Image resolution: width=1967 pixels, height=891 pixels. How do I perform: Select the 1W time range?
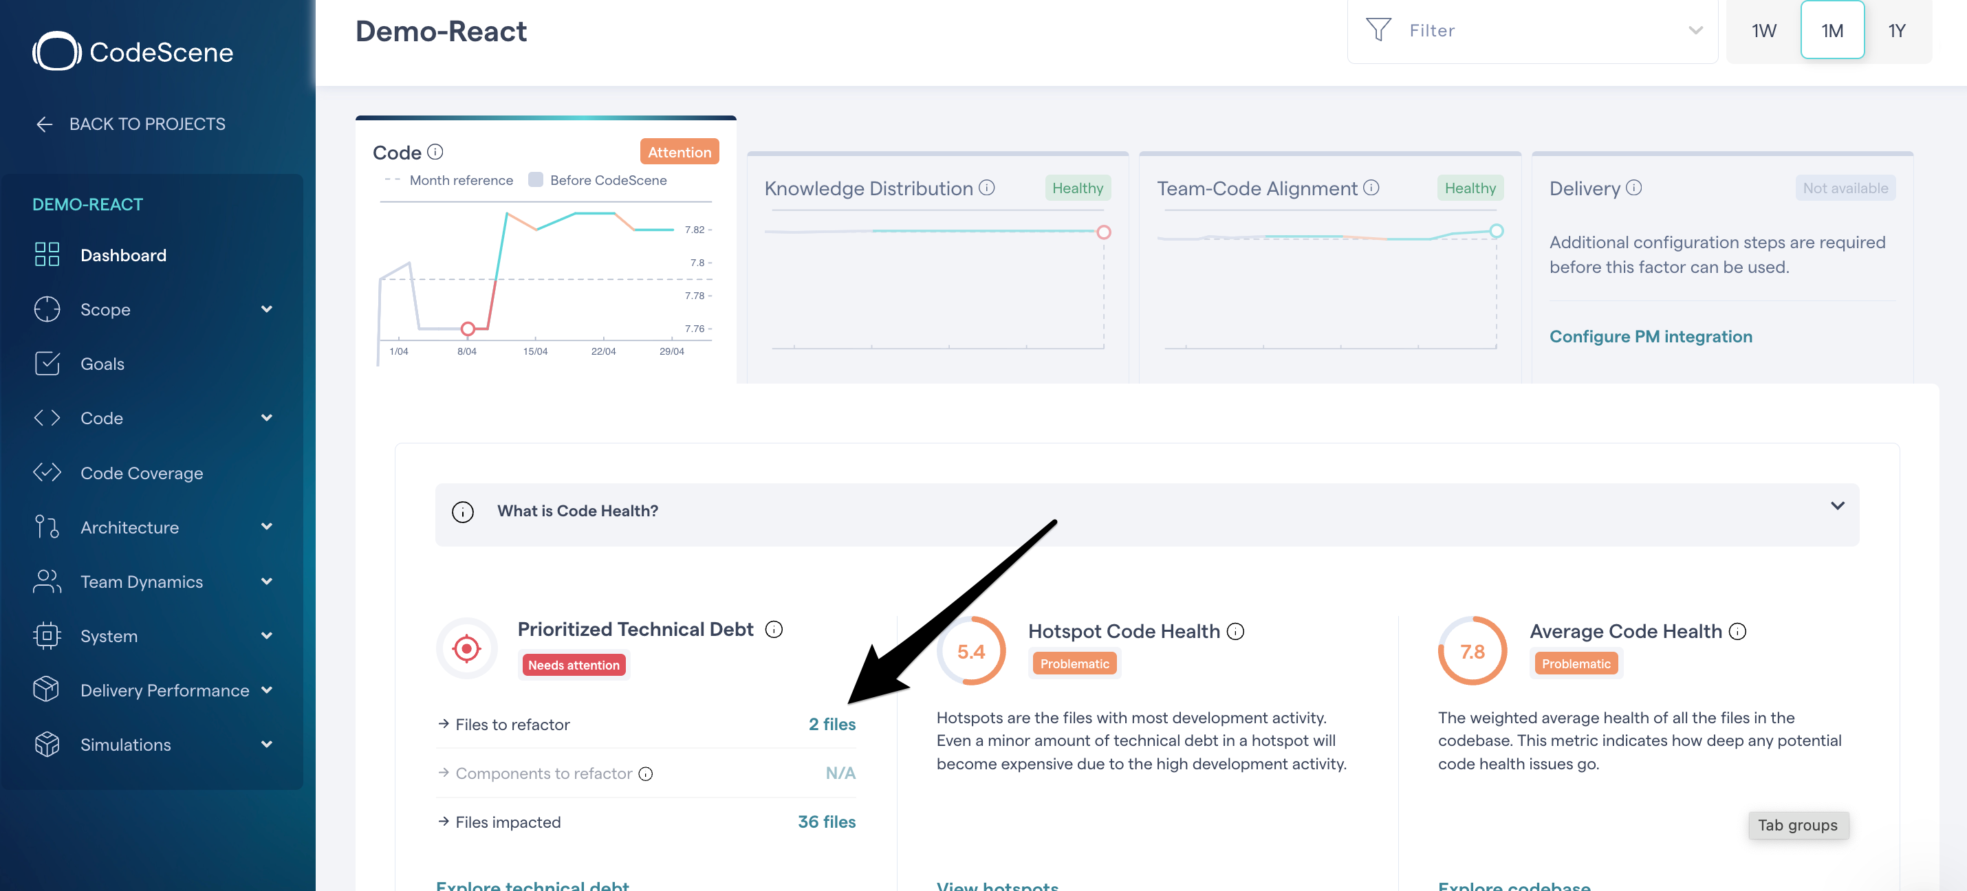(1764, 30)
